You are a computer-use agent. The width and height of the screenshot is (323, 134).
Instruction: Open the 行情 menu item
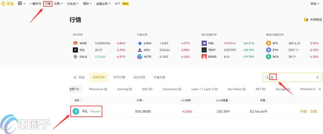point(48,3)
